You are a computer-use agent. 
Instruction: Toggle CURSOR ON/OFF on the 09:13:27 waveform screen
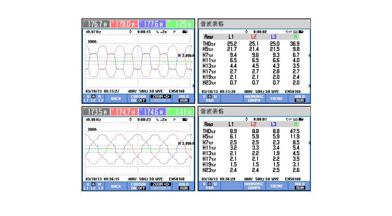pos(138,98)
